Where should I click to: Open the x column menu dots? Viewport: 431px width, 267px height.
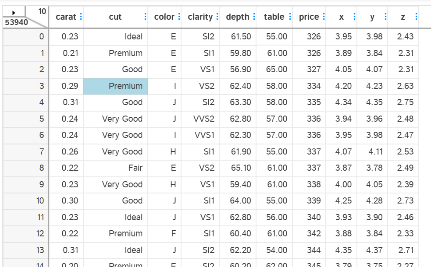point(354,17)
